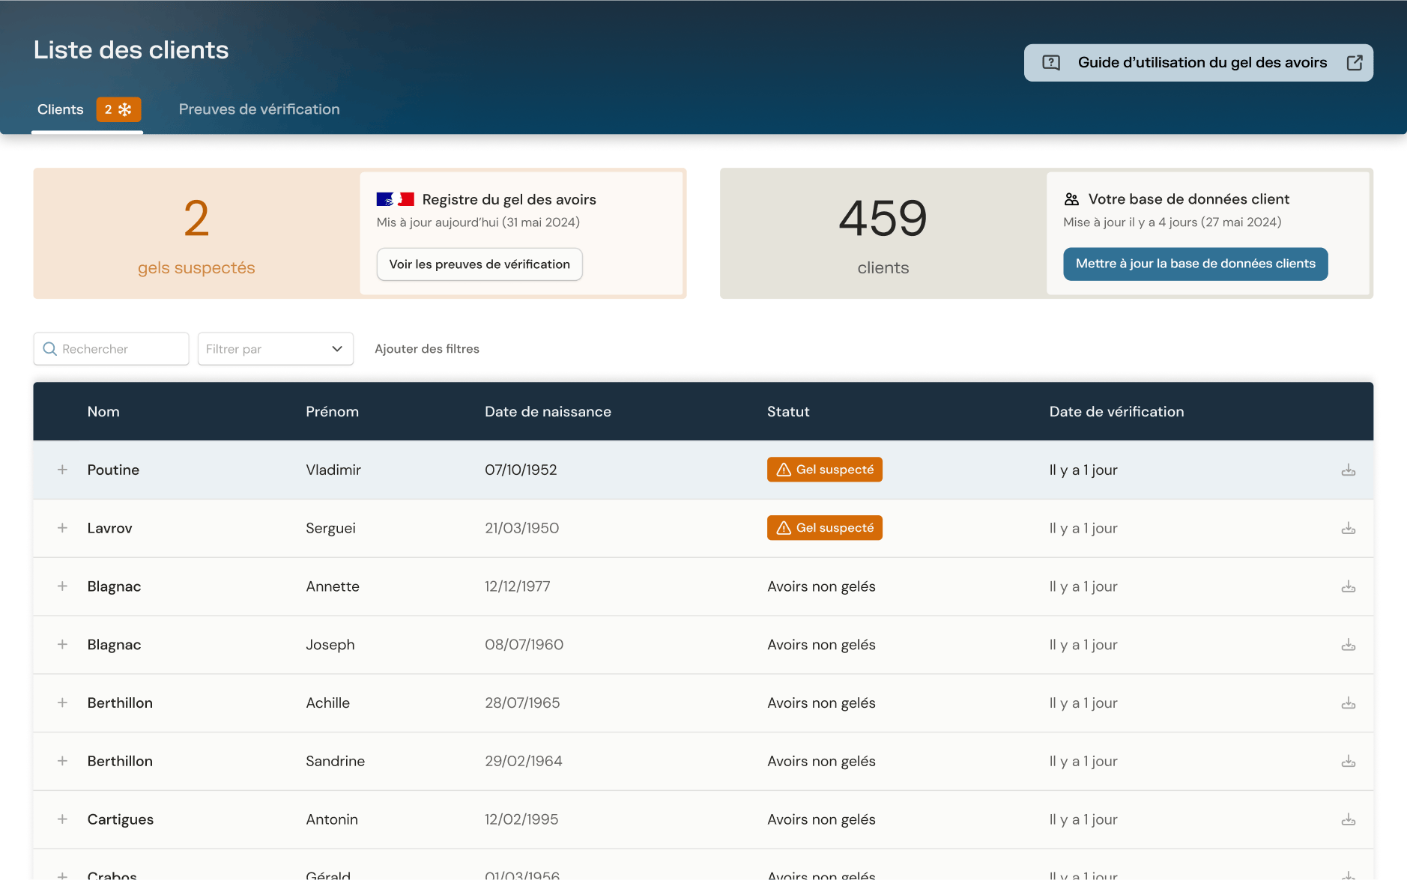Download Lavrov row verification proof
The width and height of the screenshot is (1407, 880).
(x=1348, y=529)
